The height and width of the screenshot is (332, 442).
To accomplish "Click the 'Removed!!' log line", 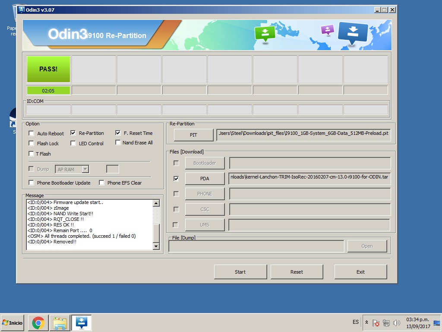I will pyautogui.click(x=52, y=242).
